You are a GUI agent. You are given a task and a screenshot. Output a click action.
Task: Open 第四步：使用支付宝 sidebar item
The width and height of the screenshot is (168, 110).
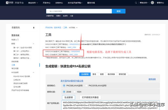pyautogui.click(x=22, y=58)
